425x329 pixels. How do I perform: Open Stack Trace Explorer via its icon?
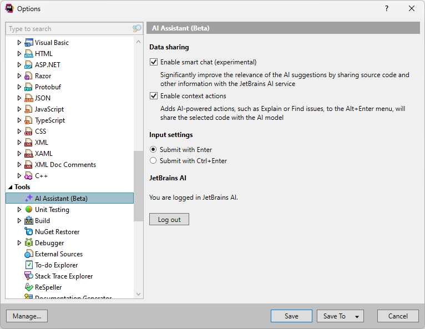point(29,276)
